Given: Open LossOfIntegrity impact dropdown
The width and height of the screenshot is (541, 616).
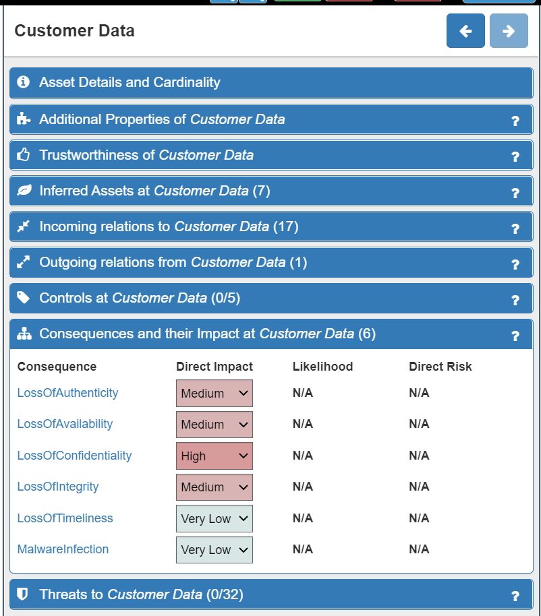Looking at the screenshot, I should pyautogui.click(x=215, y=487).
